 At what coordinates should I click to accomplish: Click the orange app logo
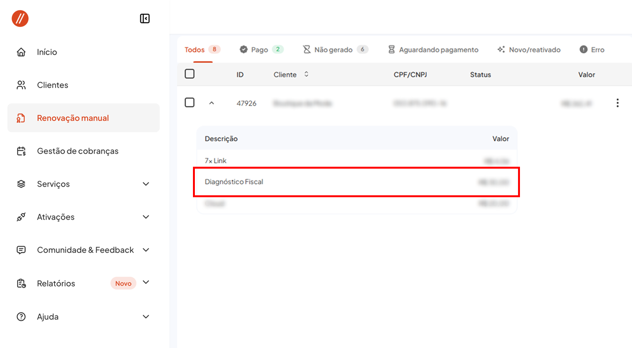20,19
